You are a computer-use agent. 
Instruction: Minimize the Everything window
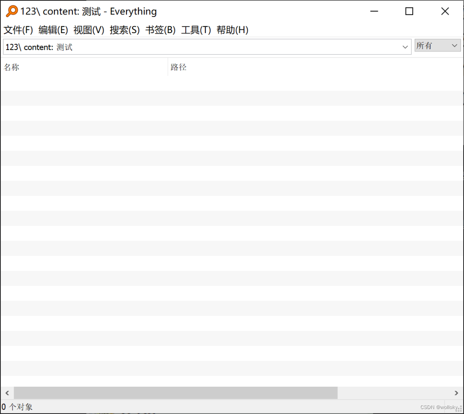pyautogui.click(x=375, y=11)
